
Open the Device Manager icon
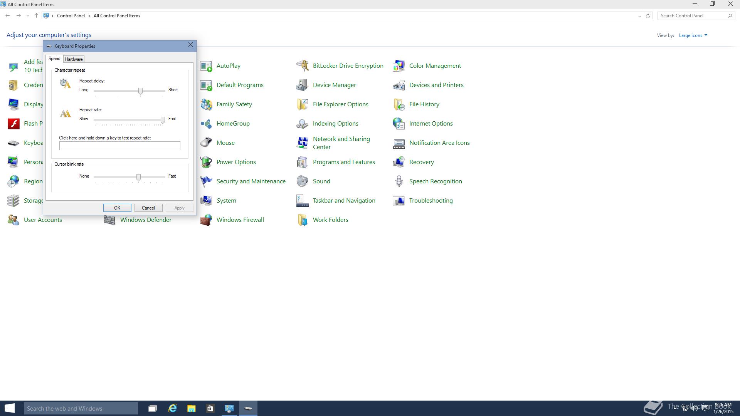tap(303, 85)
